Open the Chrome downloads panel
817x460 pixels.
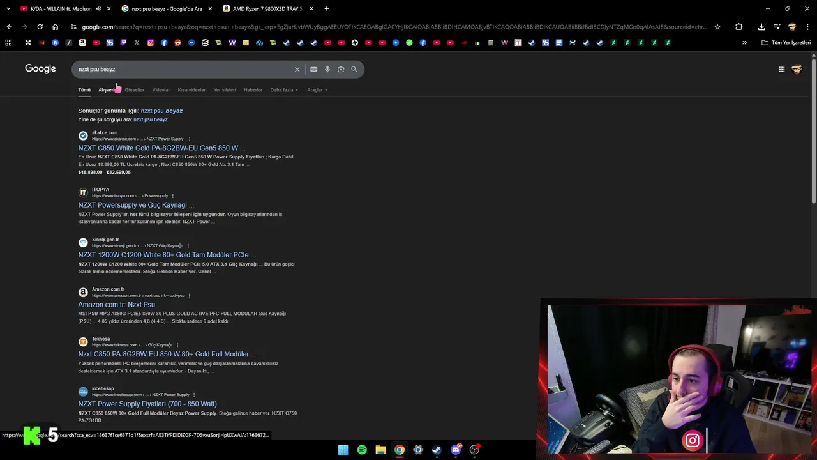pos(761,27)
